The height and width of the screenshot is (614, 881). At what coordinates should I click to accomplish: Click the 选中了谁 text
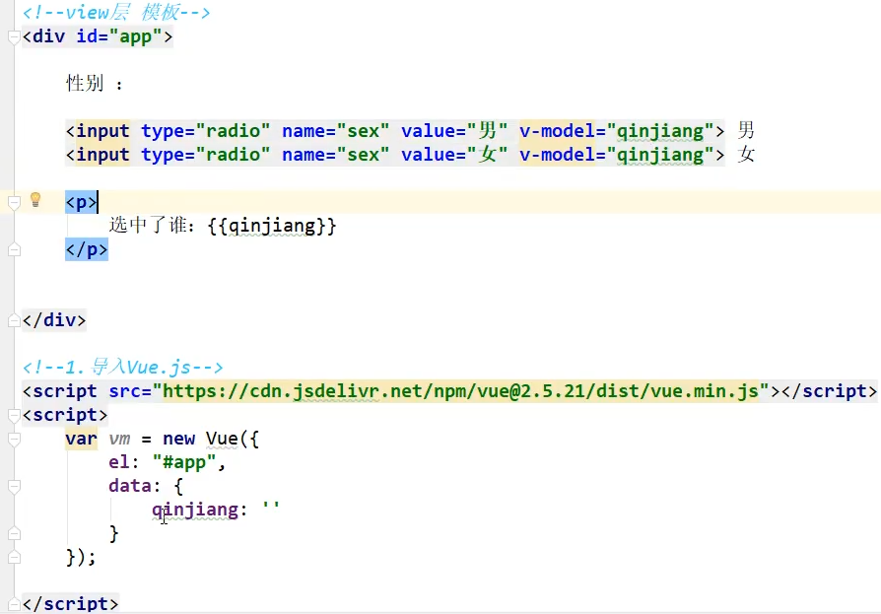(x=148, y=226)
